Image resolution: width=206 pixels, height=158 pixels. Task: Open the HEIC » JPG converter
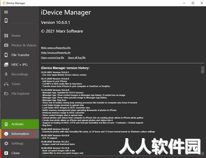tap(20, 64)
